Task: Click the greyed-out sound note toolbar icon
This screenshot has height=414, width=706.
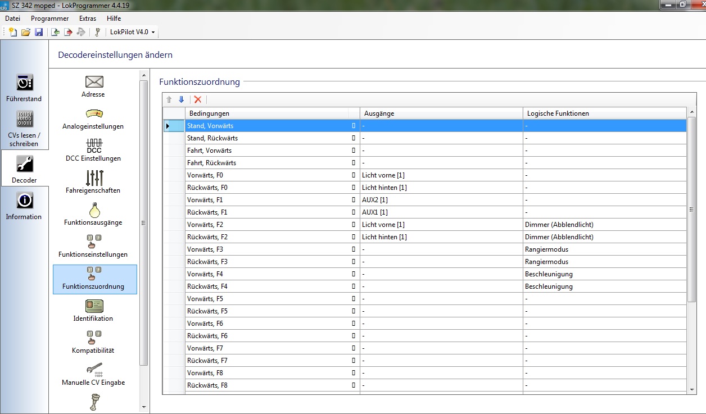Action: (x=81, y=32)
